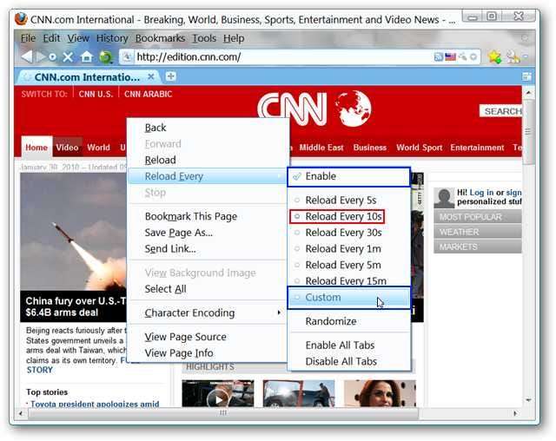The image size is (556, 441).
Task: Choose Select All from context menu
Action: 207,289
